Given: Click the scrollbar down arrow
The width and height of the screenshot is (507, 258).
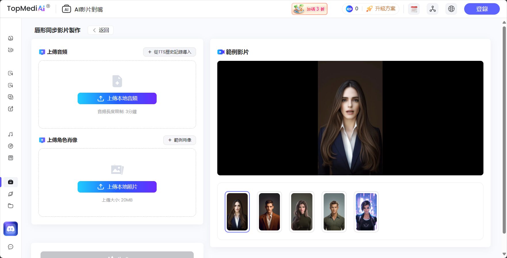Looking at the screenshot, I should point(504,254).
